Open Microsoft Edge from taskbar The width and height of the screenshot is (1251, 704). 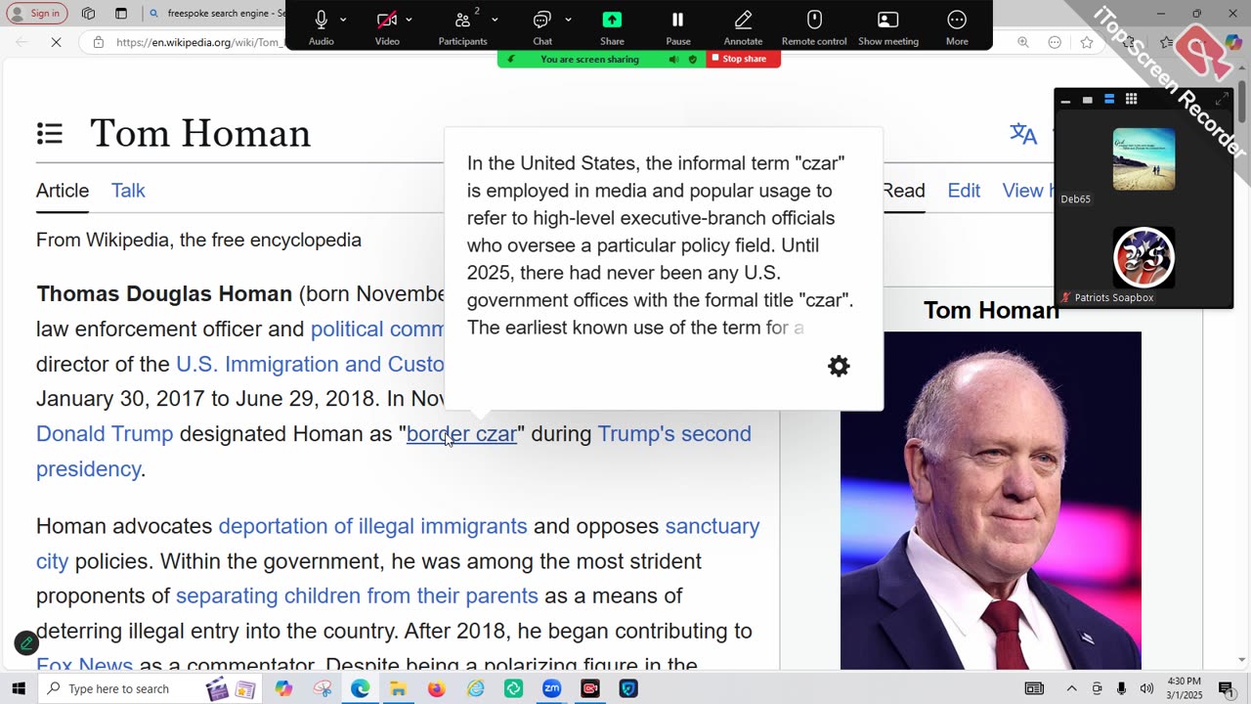click(361, 688)
